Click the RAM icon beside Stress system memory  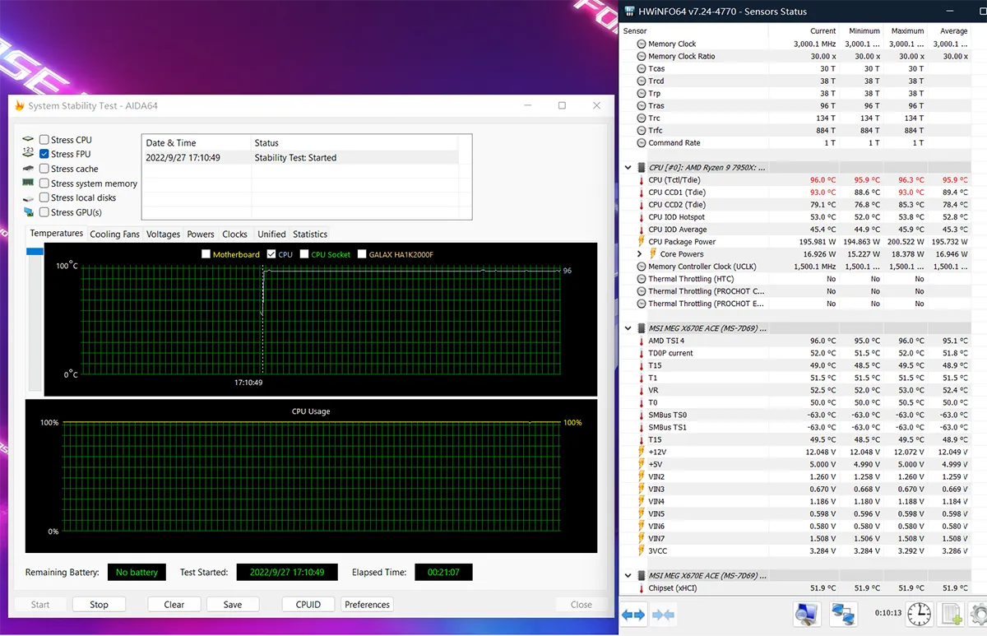click(29, 183)
